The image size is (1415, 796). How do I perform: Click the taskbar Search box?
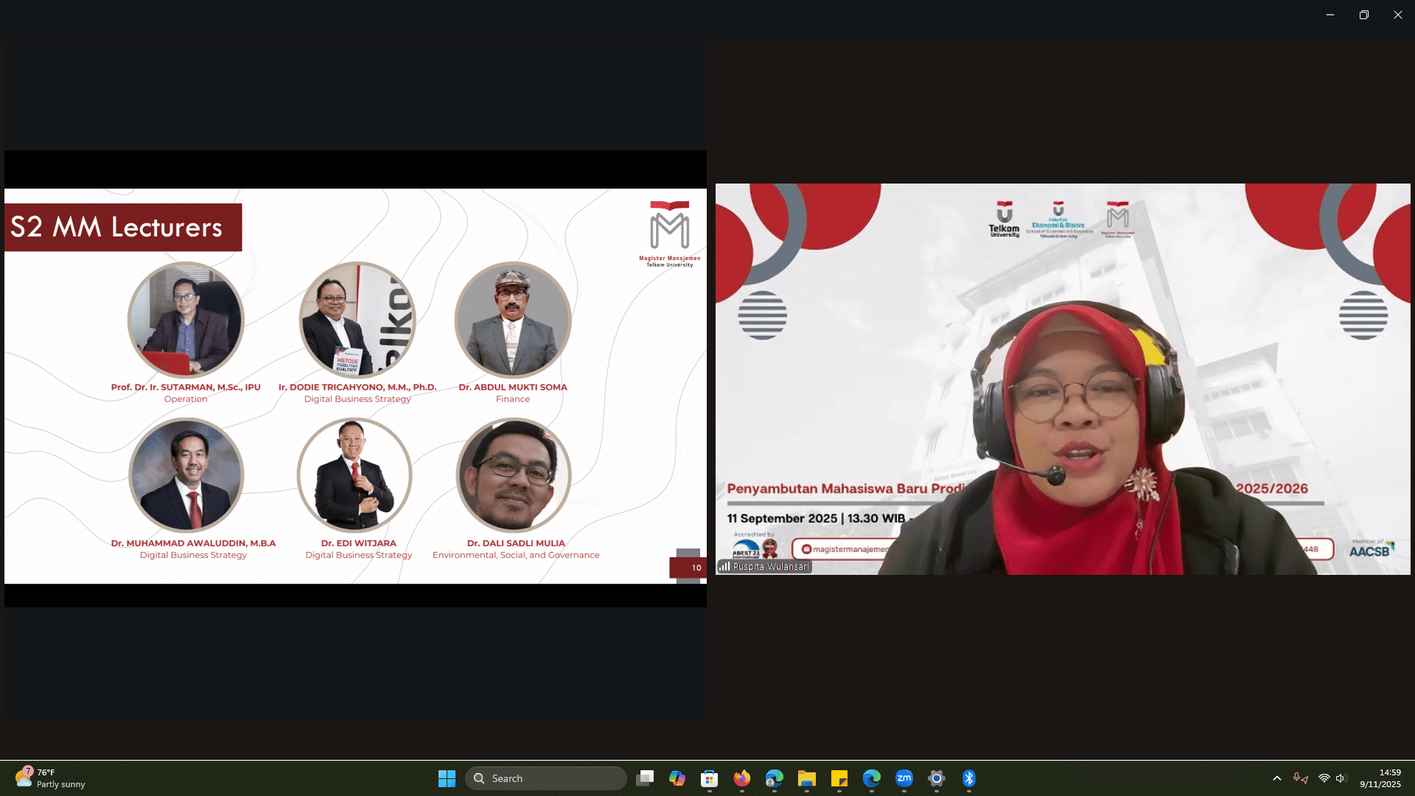pos(546,778)
